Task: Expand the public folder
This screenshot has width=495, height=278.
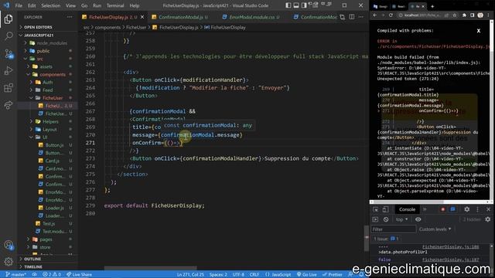Action: click(x=47, y=51)
